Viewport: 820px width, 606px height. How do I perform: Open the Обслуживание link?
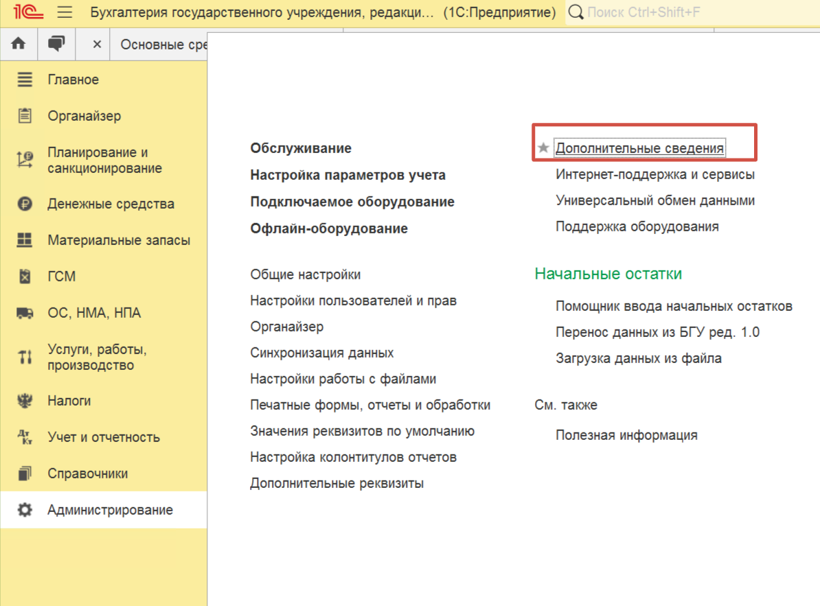point(301,148)
